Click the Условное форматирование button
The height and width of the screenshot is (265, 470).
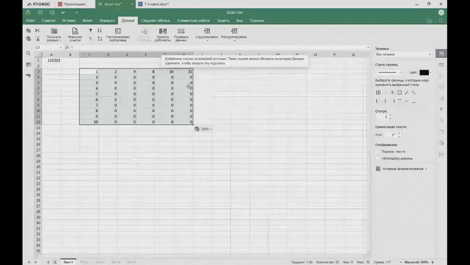(x=401, y=169)
